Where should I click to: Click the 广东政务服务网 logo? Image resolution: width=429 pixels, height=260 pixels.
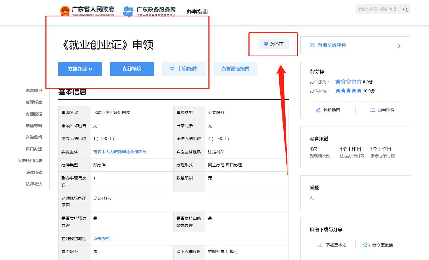click(128, 11)
